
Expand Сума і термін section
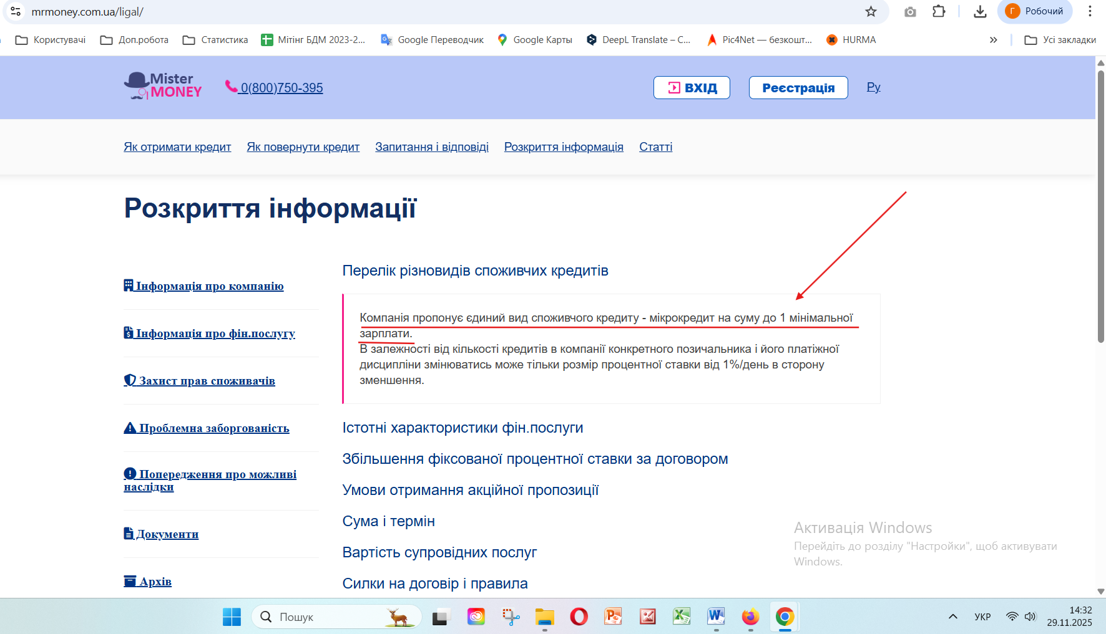388,521
